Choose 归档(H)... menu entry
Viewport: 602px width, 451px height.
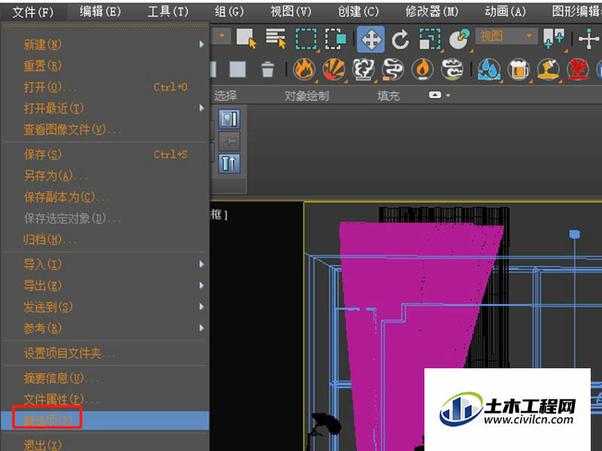[x=105, y=240]
